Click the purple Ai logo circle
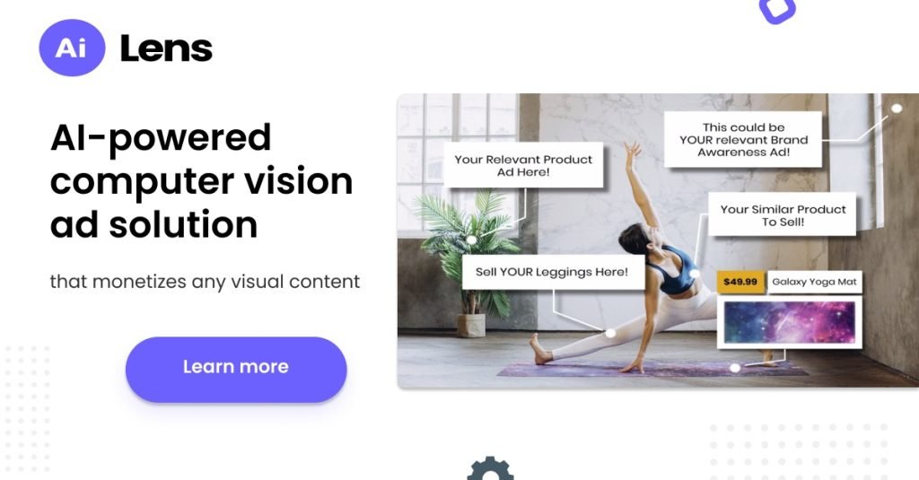The image size is (919, 480). click(x=72, y=48)
